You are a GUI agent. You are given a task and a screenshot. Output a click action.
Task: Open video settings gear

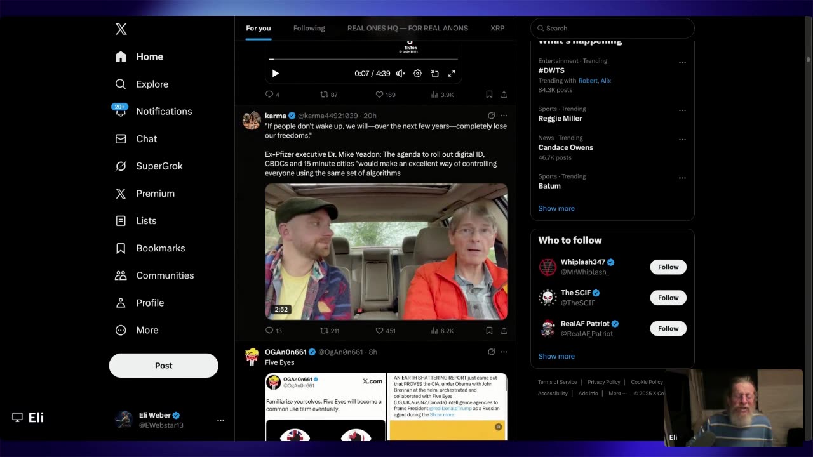point(417,74)
